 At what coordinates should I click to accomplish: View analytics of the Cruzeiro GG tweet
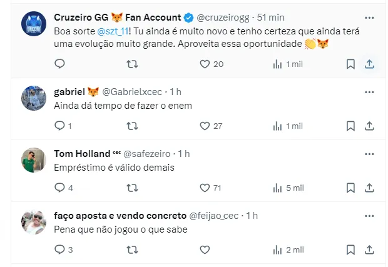[x=288, y=64]
